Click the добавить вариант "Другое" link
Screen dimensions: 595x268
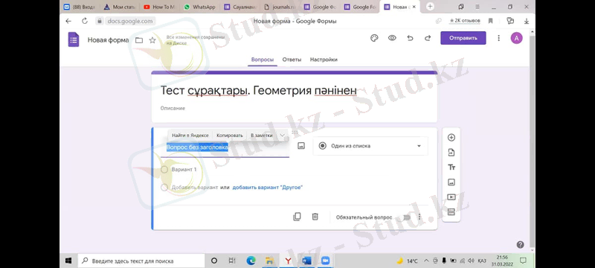click(x=268, y=187)
